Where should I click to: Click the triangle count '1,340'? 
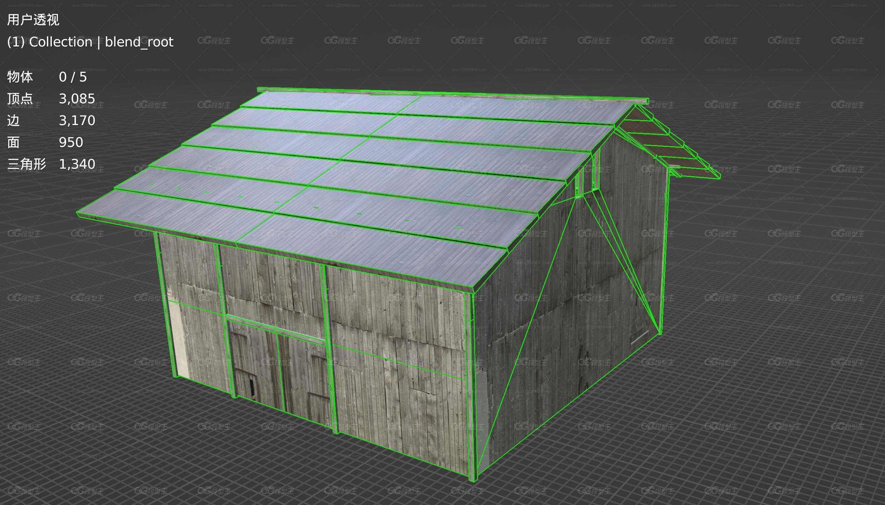(x=77, y=164)
